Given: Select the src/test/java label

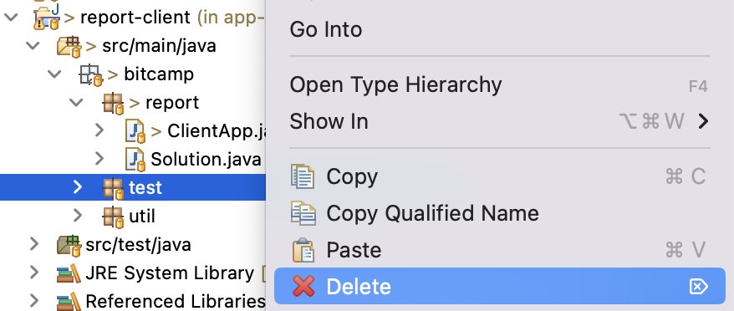Looking at the screenshot, I should click(138, 245).
